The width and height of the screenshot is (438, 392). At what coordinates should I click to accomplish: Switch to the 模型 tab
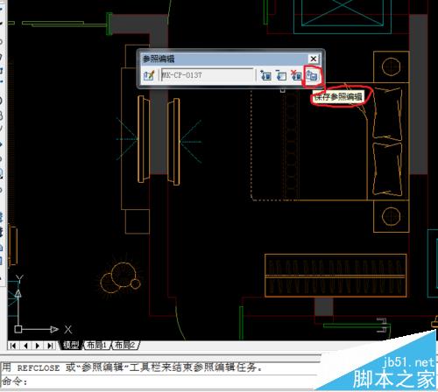point(71,346)
